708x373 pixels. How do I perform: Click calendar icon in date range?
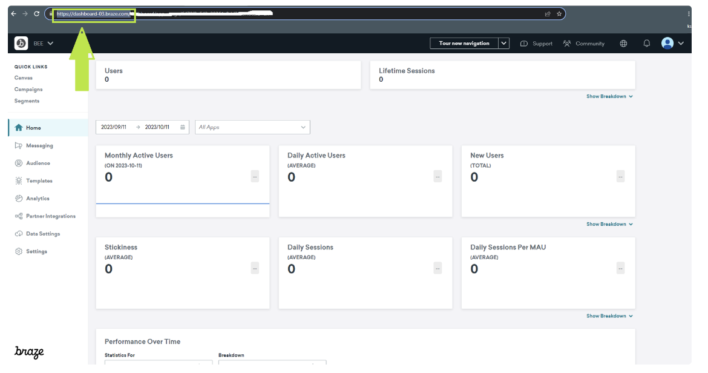(183, 127)
